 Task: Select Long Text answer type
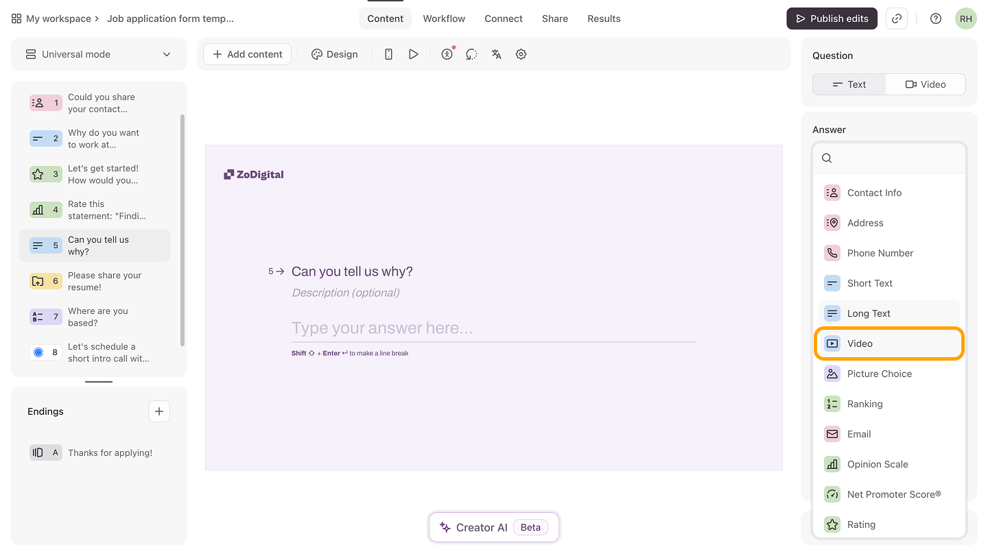pos(889,313)
